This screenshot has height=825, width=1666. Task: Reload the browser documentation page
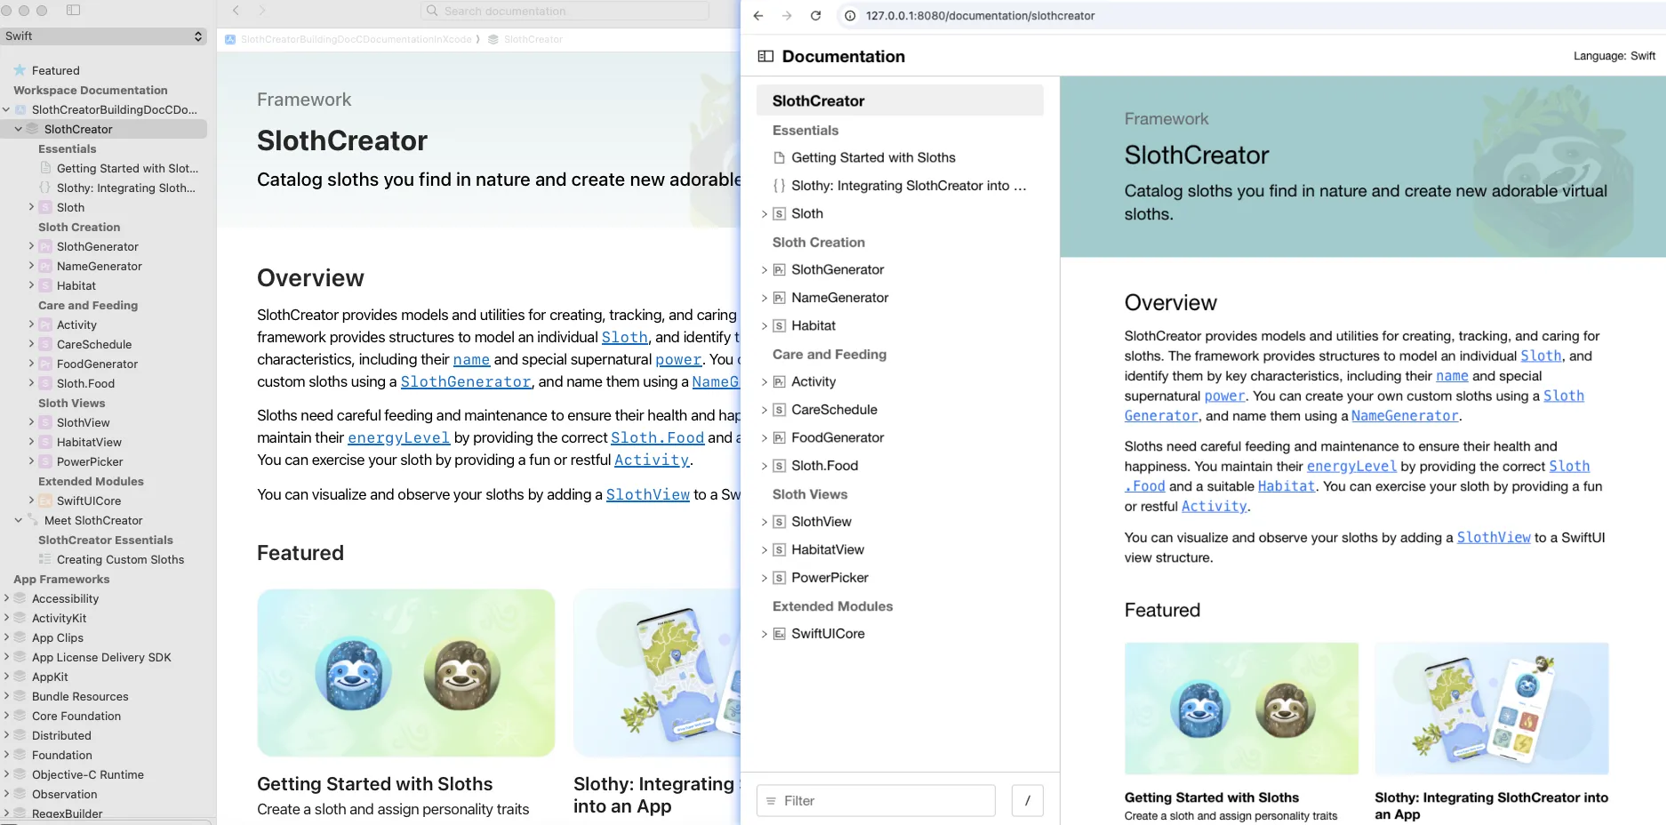click(815, 16)
